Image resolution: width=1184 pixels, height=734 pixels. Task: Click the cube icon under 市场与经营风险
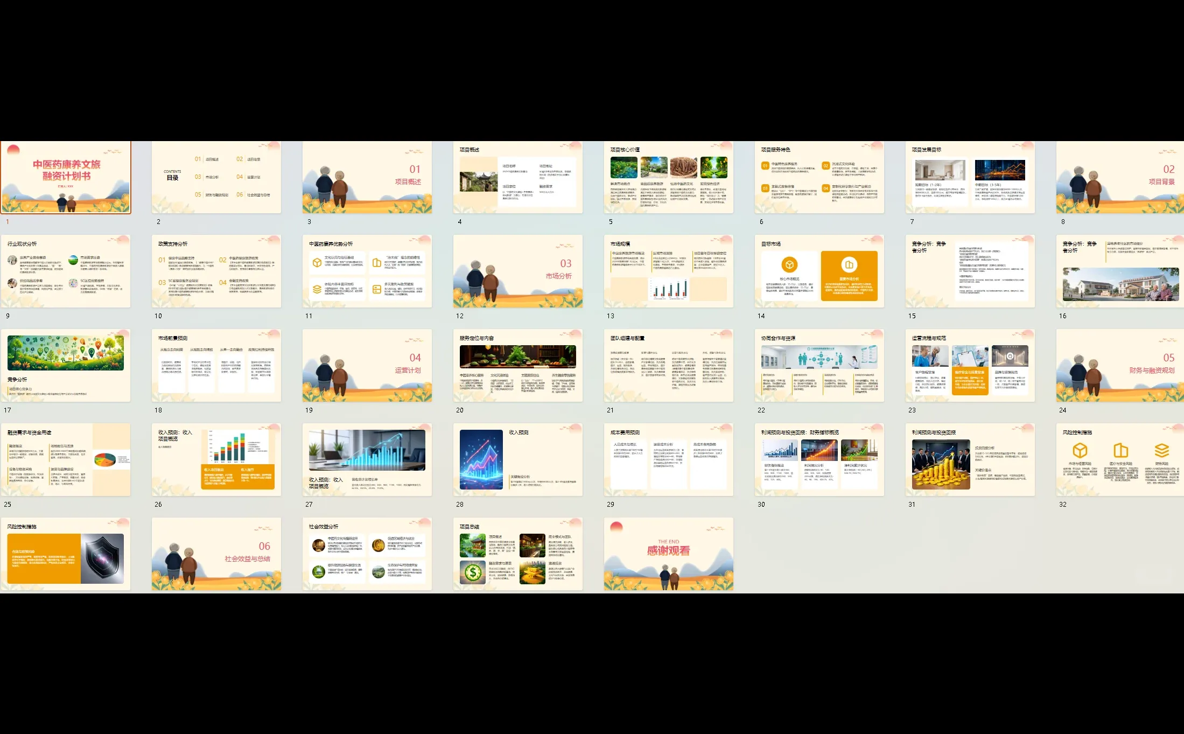click(1080, 451)
